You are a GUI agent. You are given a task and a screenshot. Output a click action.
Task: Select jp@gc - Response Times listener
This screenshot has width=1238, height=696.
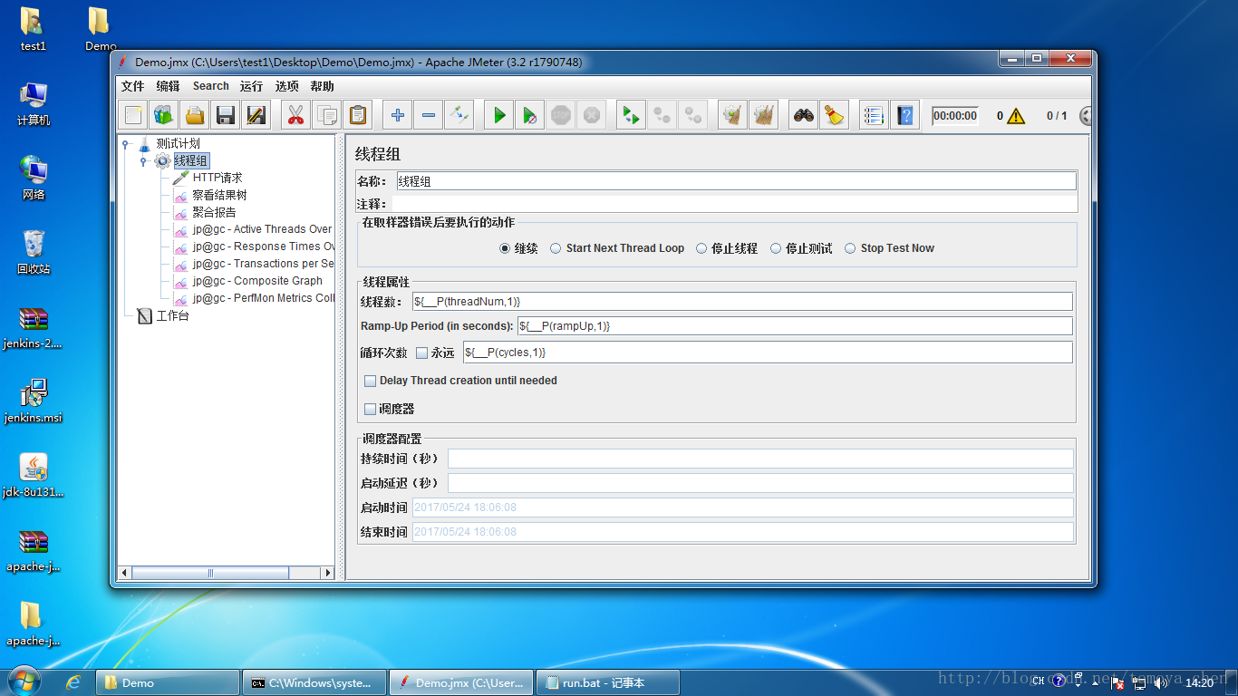(263, 246)
